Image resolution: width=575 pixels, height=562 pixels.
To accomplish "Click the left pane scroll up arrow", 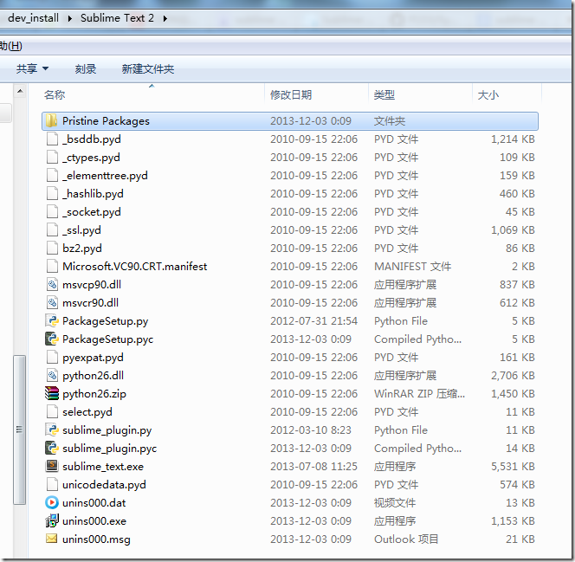I will [x=20, y=91].
